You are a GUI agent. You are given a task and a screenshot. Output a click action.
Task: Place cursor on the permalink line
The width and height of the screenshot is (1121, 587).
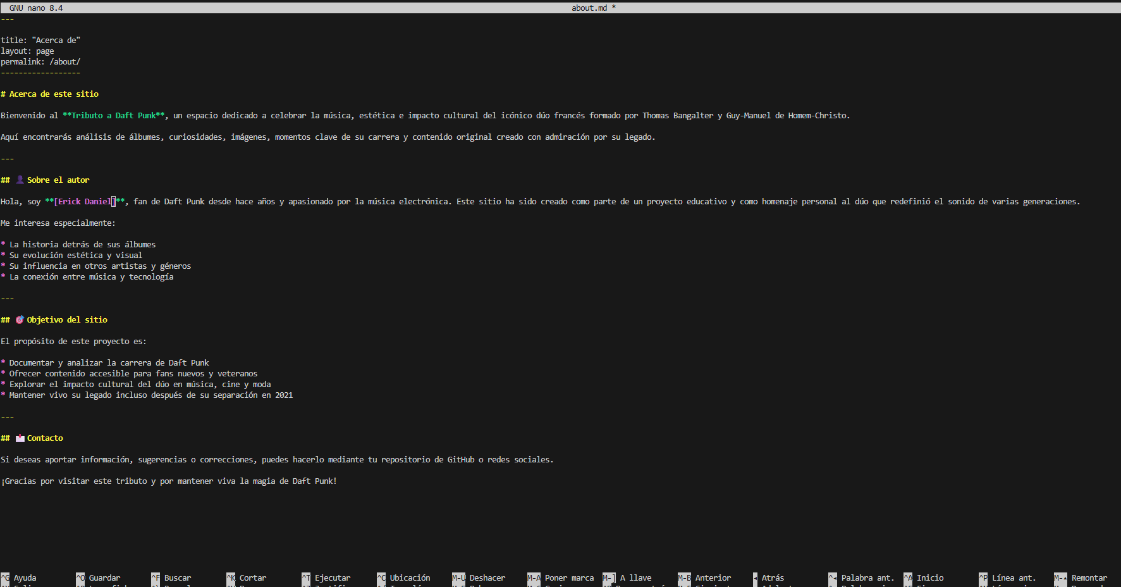click(40, 62)
